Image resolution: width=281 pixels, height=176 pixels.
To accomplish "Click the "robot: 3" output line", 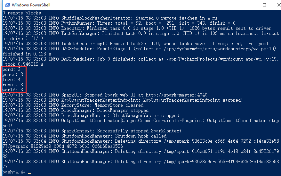I will coord(13,85).
